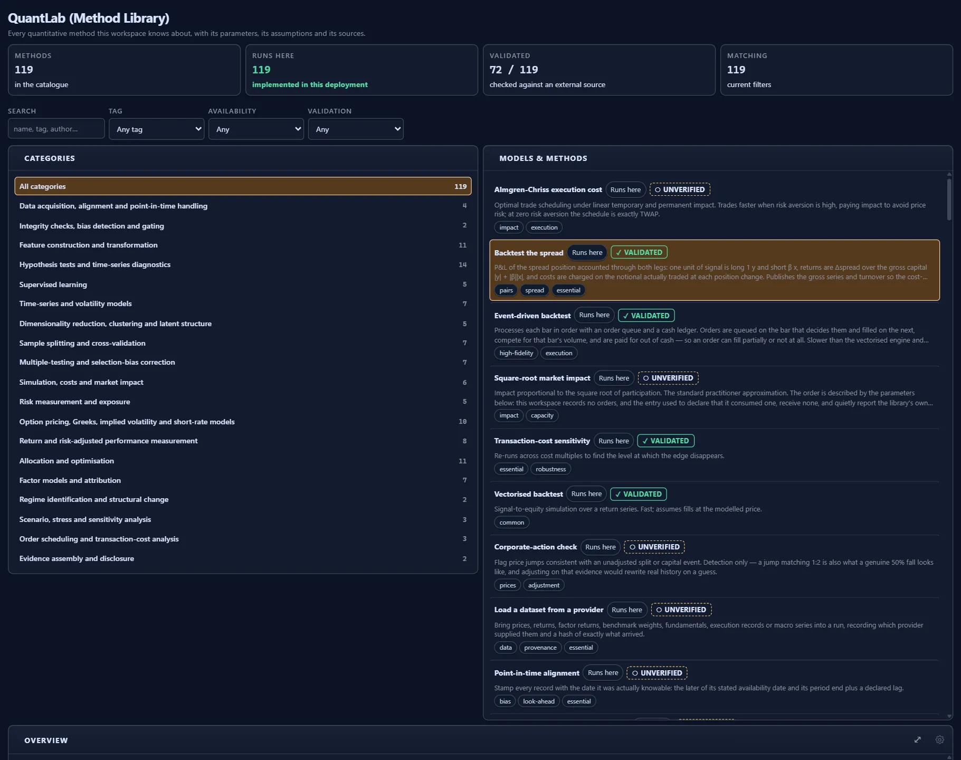The height and width of the screenshot is (760, 961).
Task: Pick the Risk measurement and exposure category
Action: click(243, 402)
